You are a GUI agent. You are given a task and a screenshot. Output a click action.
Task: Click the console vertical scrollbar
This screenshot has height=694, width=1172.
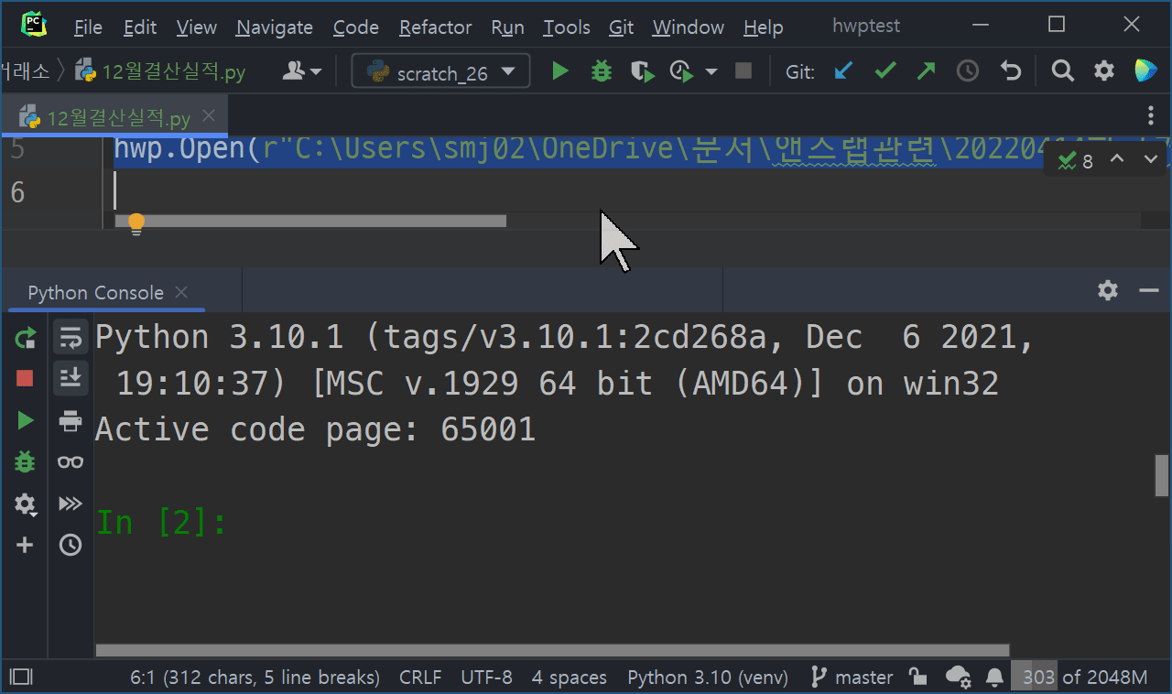point(1162,474)
